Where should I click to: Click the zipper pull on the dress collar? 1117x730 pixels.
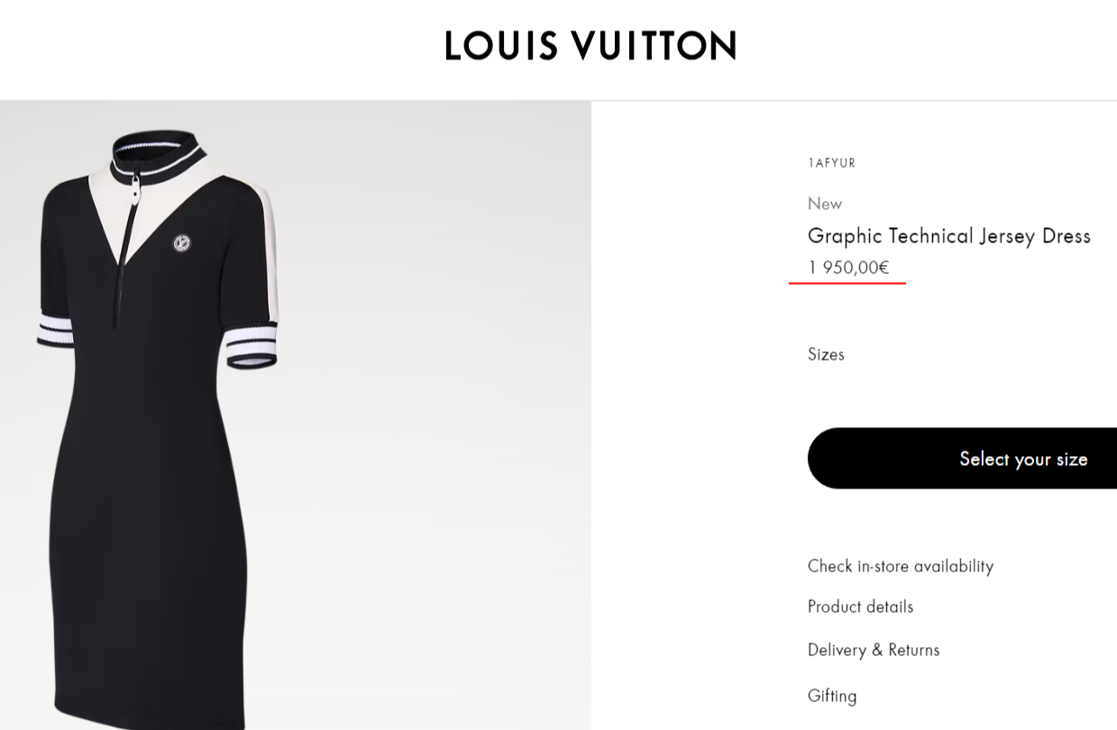click(x=136, y=188)
